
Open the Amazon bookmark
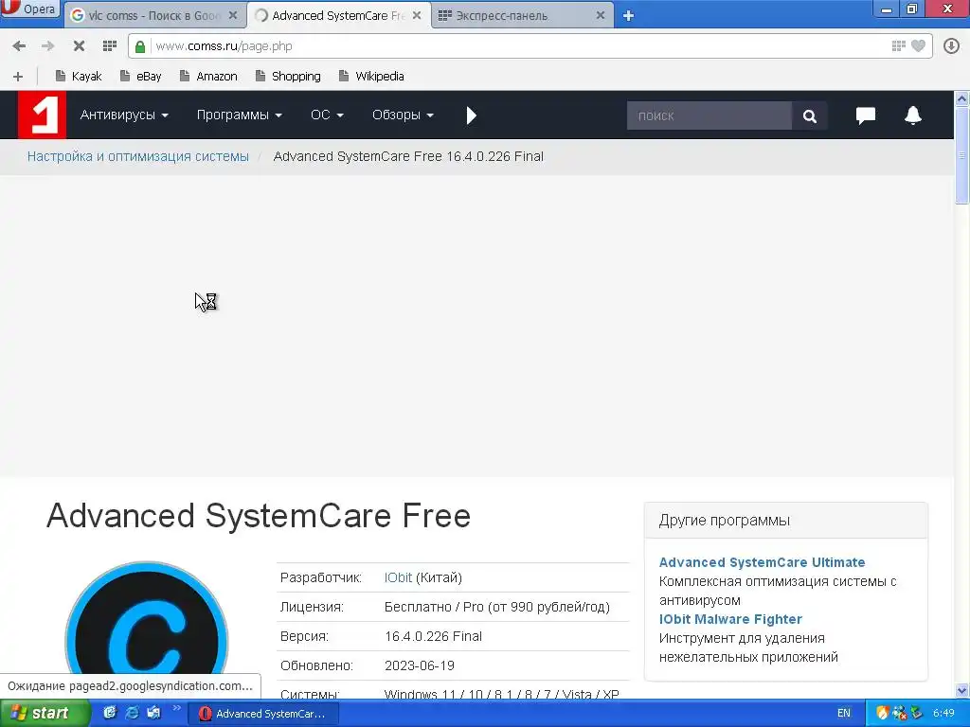point(208,76)
